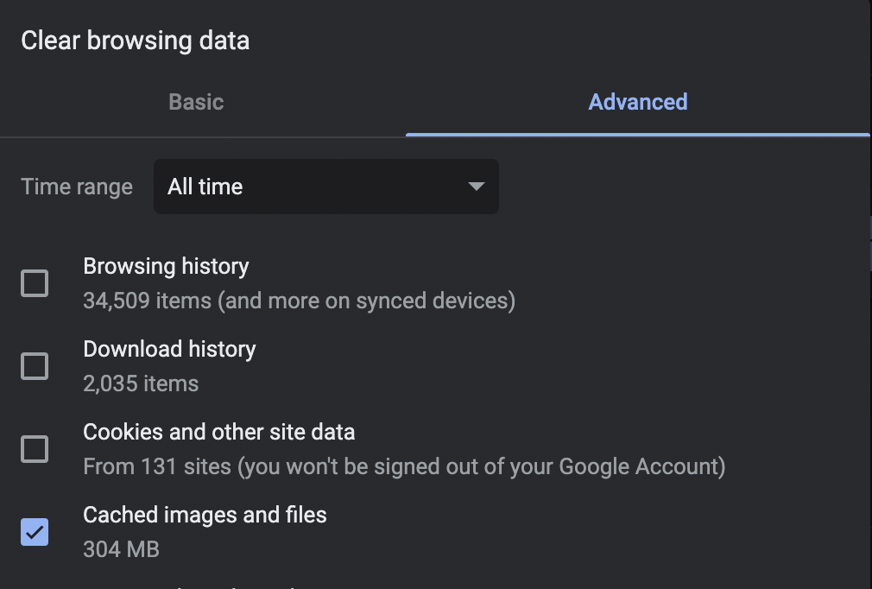Open the Time range dropdown showing All time

(325, 187)
